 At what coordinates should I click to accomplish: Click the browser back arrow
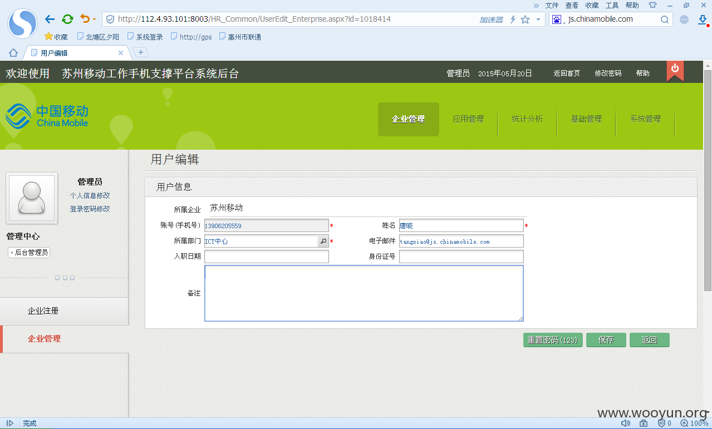[50, 19]
